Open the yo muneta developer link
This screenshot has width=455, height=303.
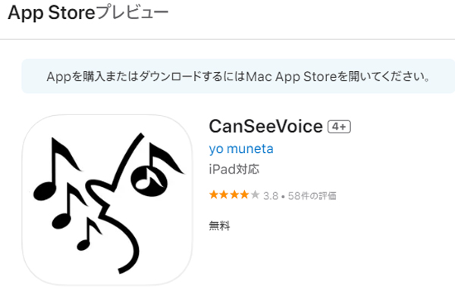click(241, 149)
